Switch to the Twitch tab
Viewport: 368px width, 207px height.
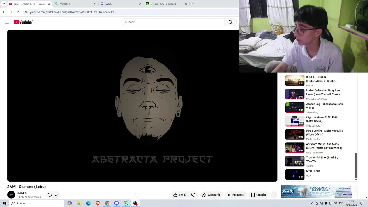coord(121,4)
